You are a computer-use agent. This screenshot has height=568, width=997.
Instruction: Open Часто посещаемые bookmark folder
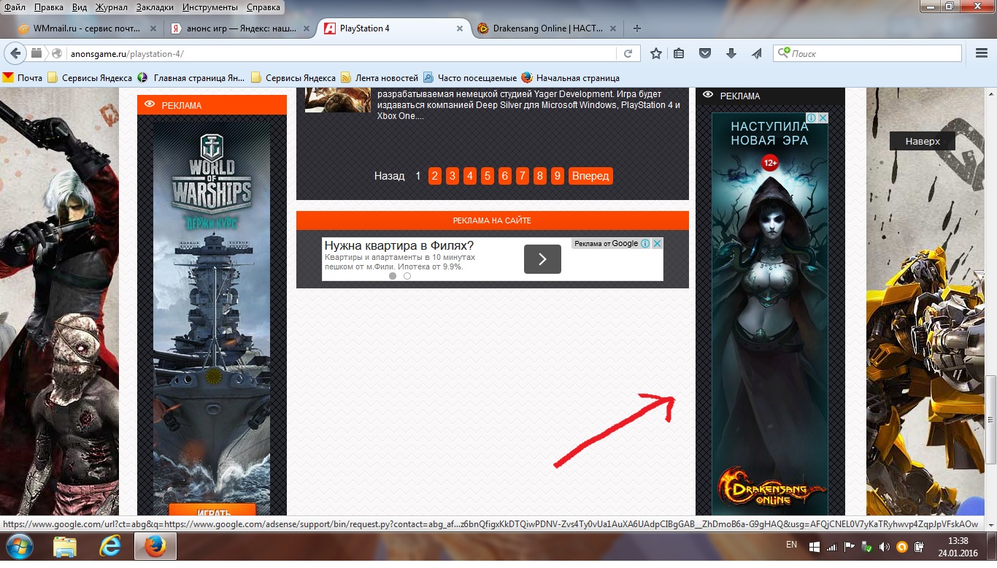tap(470, 77)
